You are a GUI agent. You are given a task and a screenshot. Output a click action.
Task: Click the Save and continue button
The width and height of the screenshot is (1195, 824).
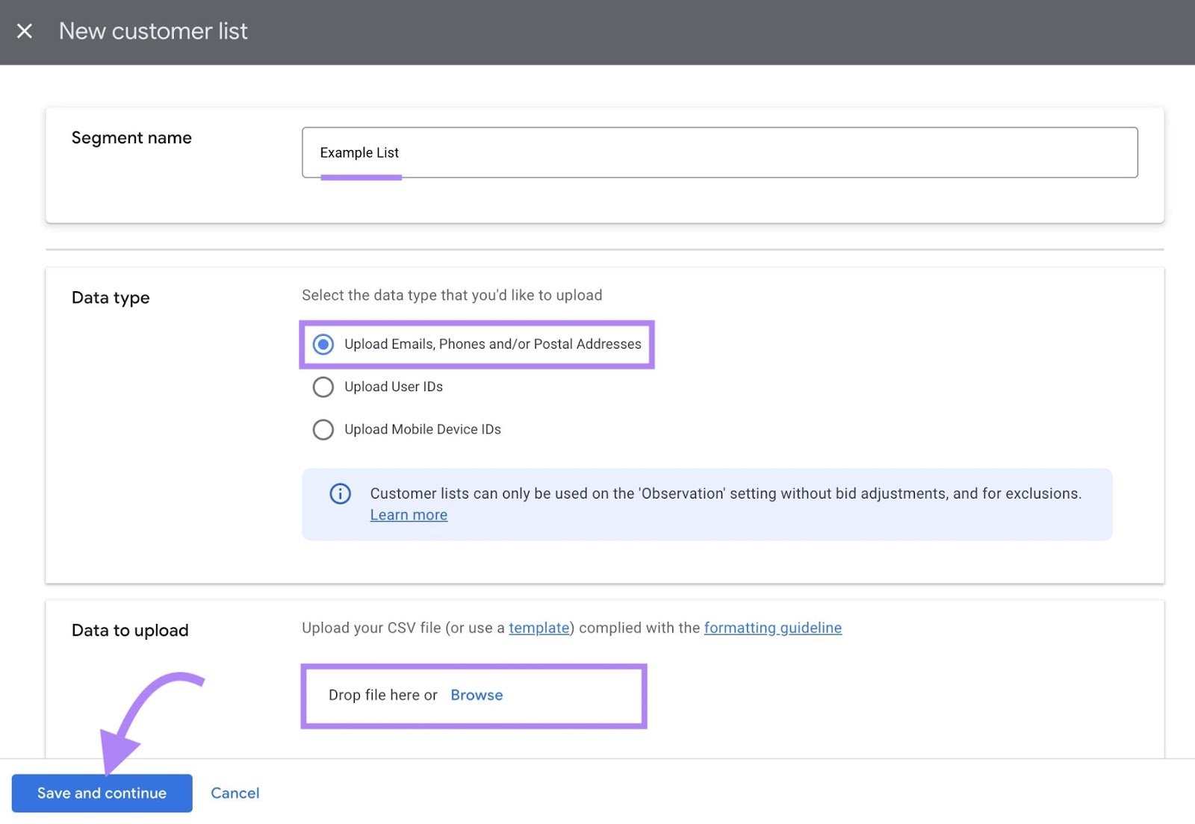[x=102, y=793]
